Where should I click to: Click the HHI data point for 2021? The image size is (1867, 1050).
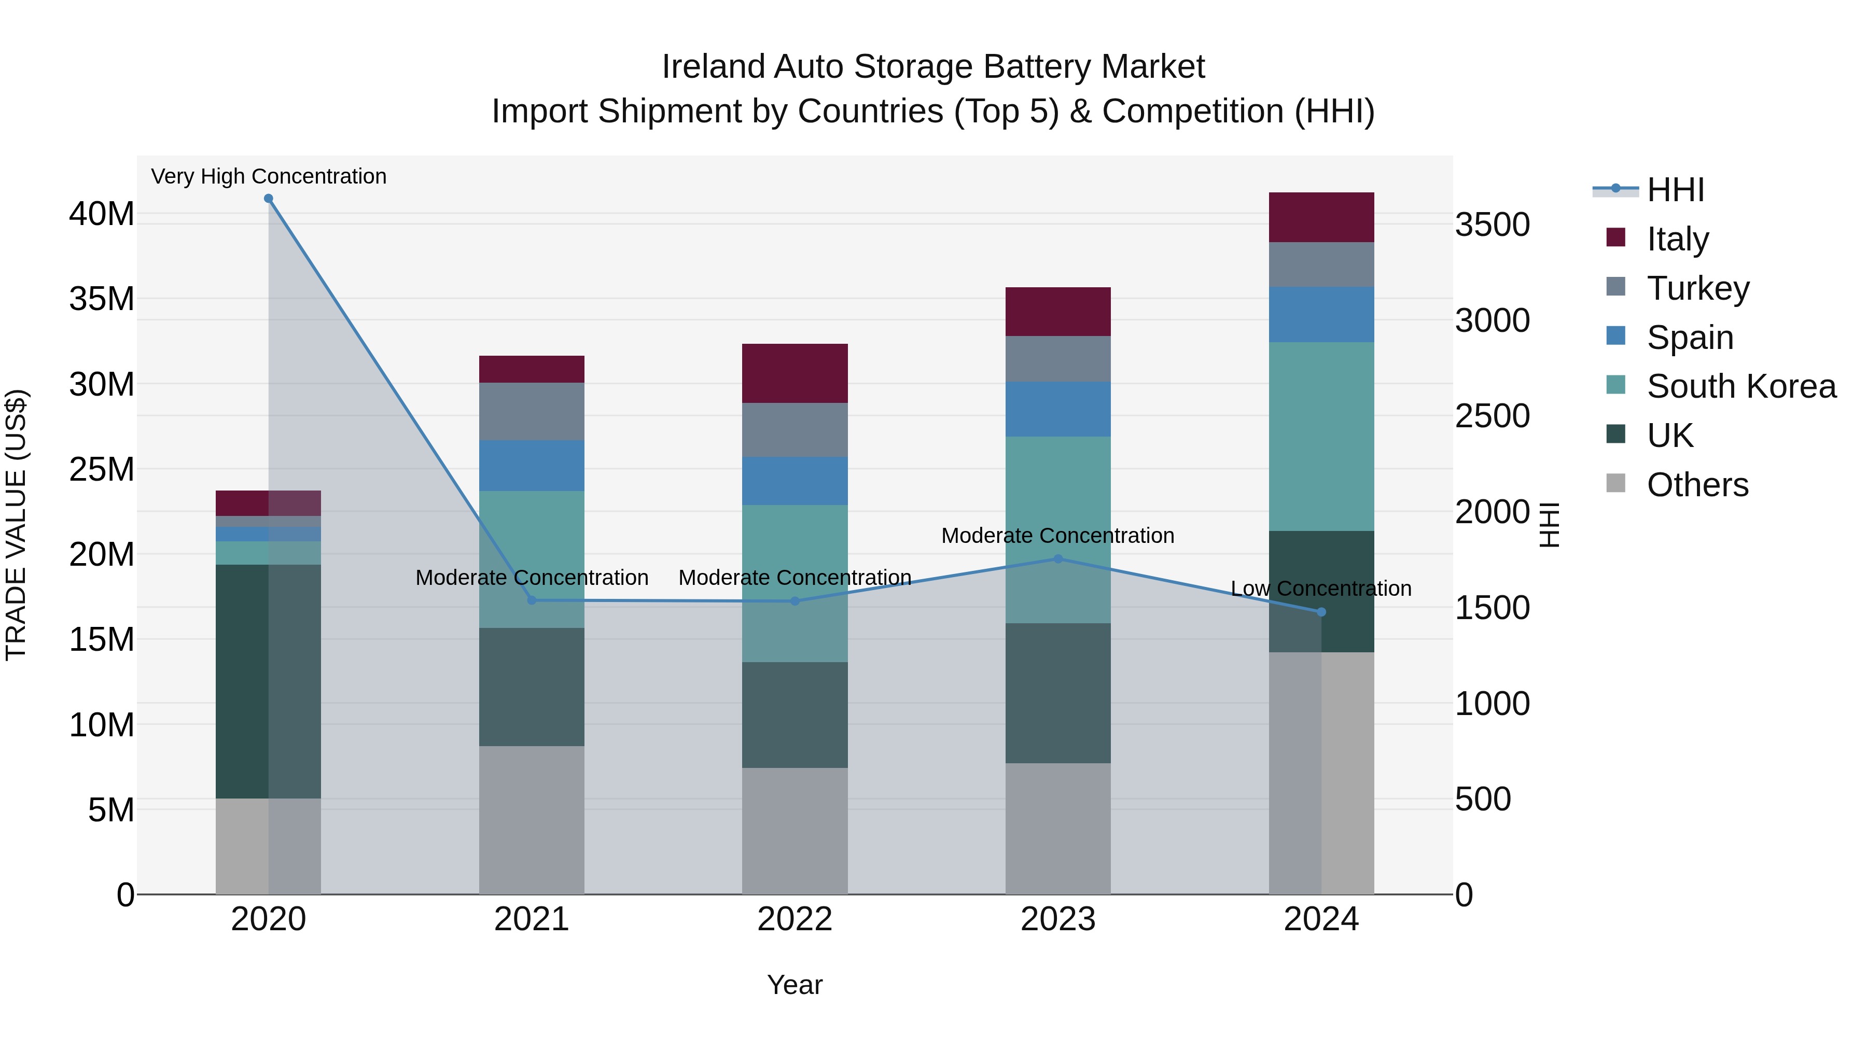coord(531,600)
